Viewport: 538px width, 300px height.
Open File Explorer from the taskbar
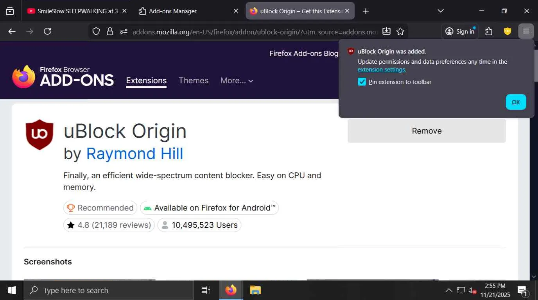coord(255,290)
